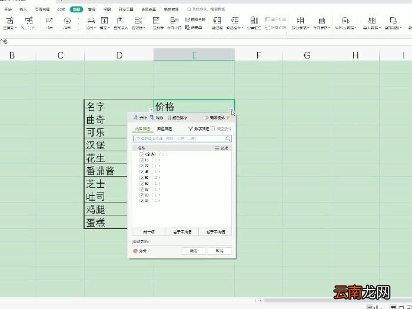Select column header G
Viewport: 412px width, 309px height.
point(307,55)
